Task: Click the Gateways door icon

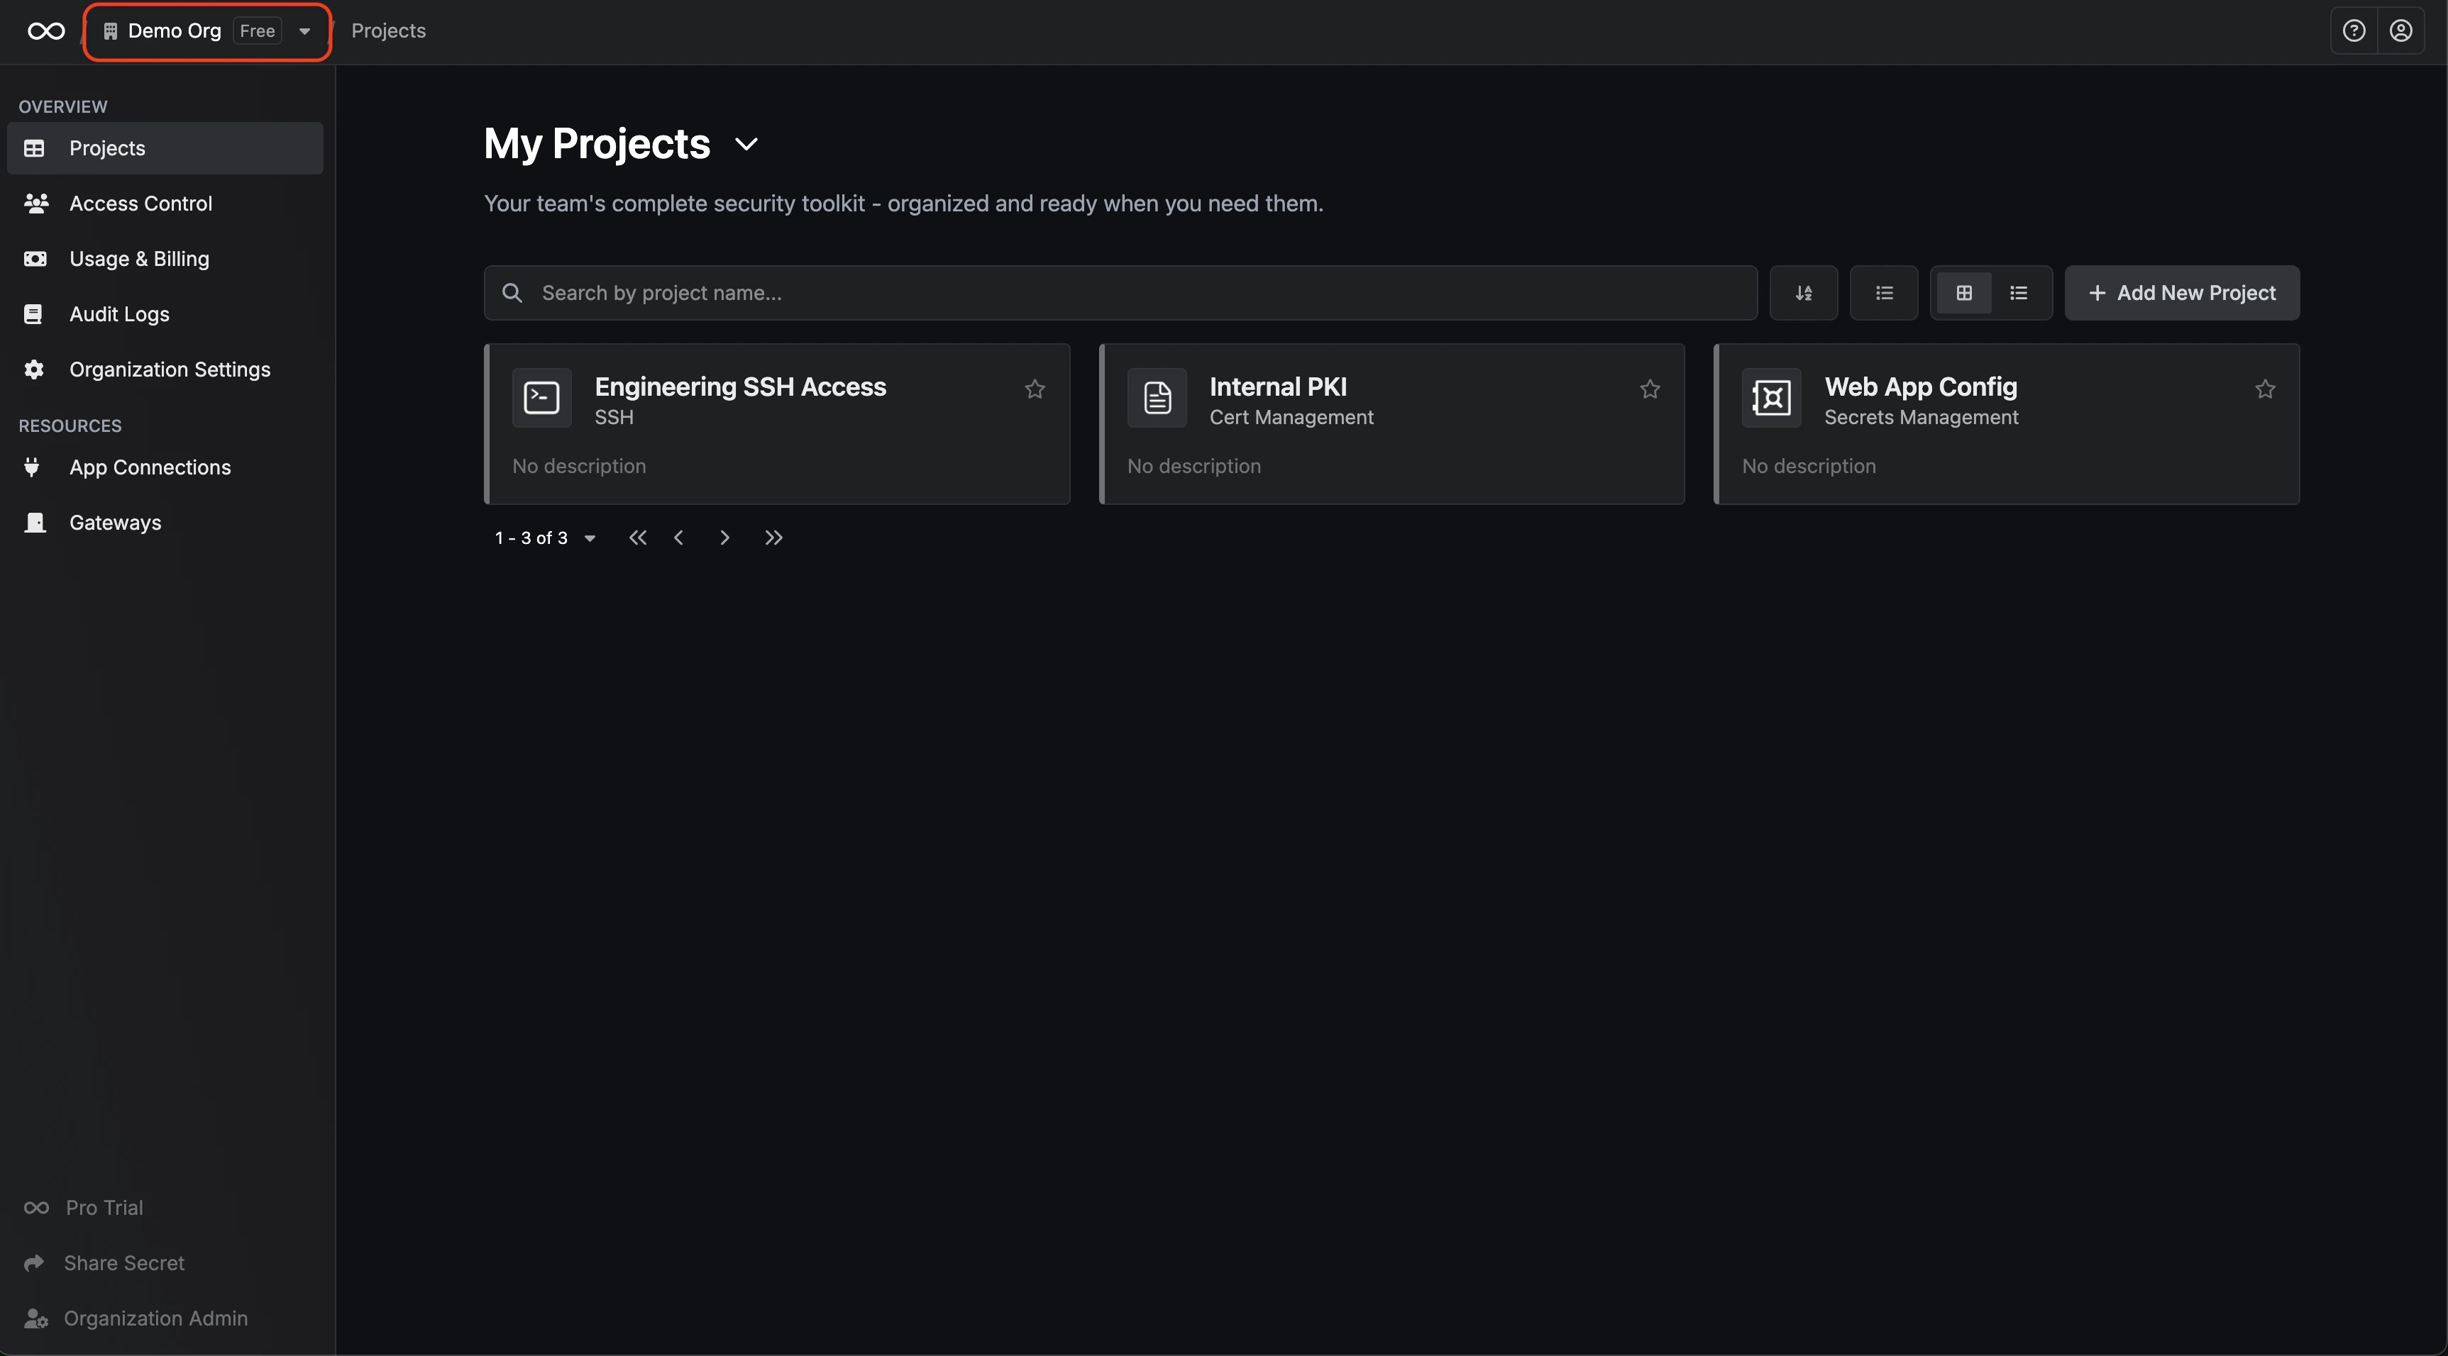Action: [34, 522]
